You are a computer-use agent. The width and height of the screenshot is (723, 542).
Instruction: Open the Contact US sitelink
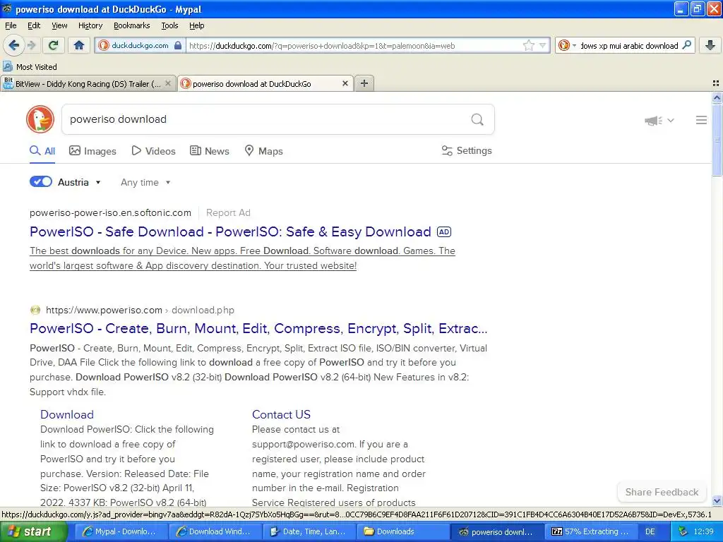pyautogui.click(x=281, y=414)
